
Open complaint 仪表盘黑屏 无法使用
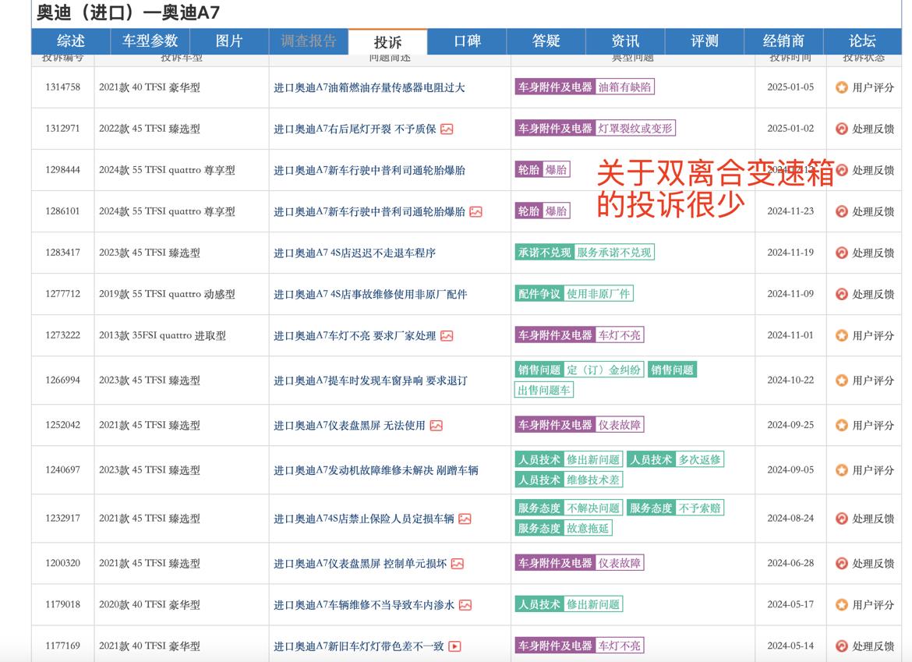349,425
